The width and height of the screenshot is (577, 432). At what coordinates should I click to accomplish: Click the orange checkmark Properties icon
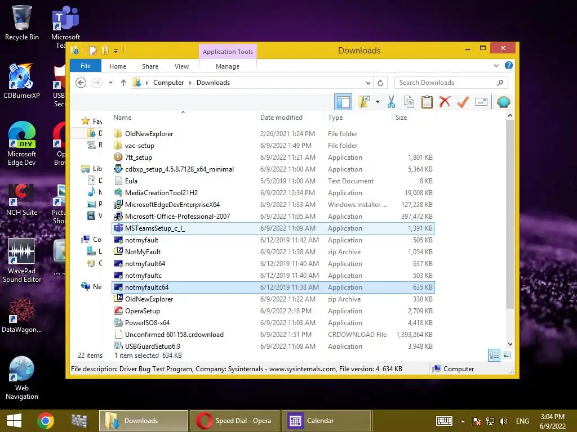pyautogui.click(x=463, y=102)
